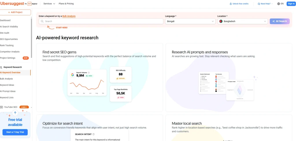Click the Bulk Analysis link above search

click(69, 16)
